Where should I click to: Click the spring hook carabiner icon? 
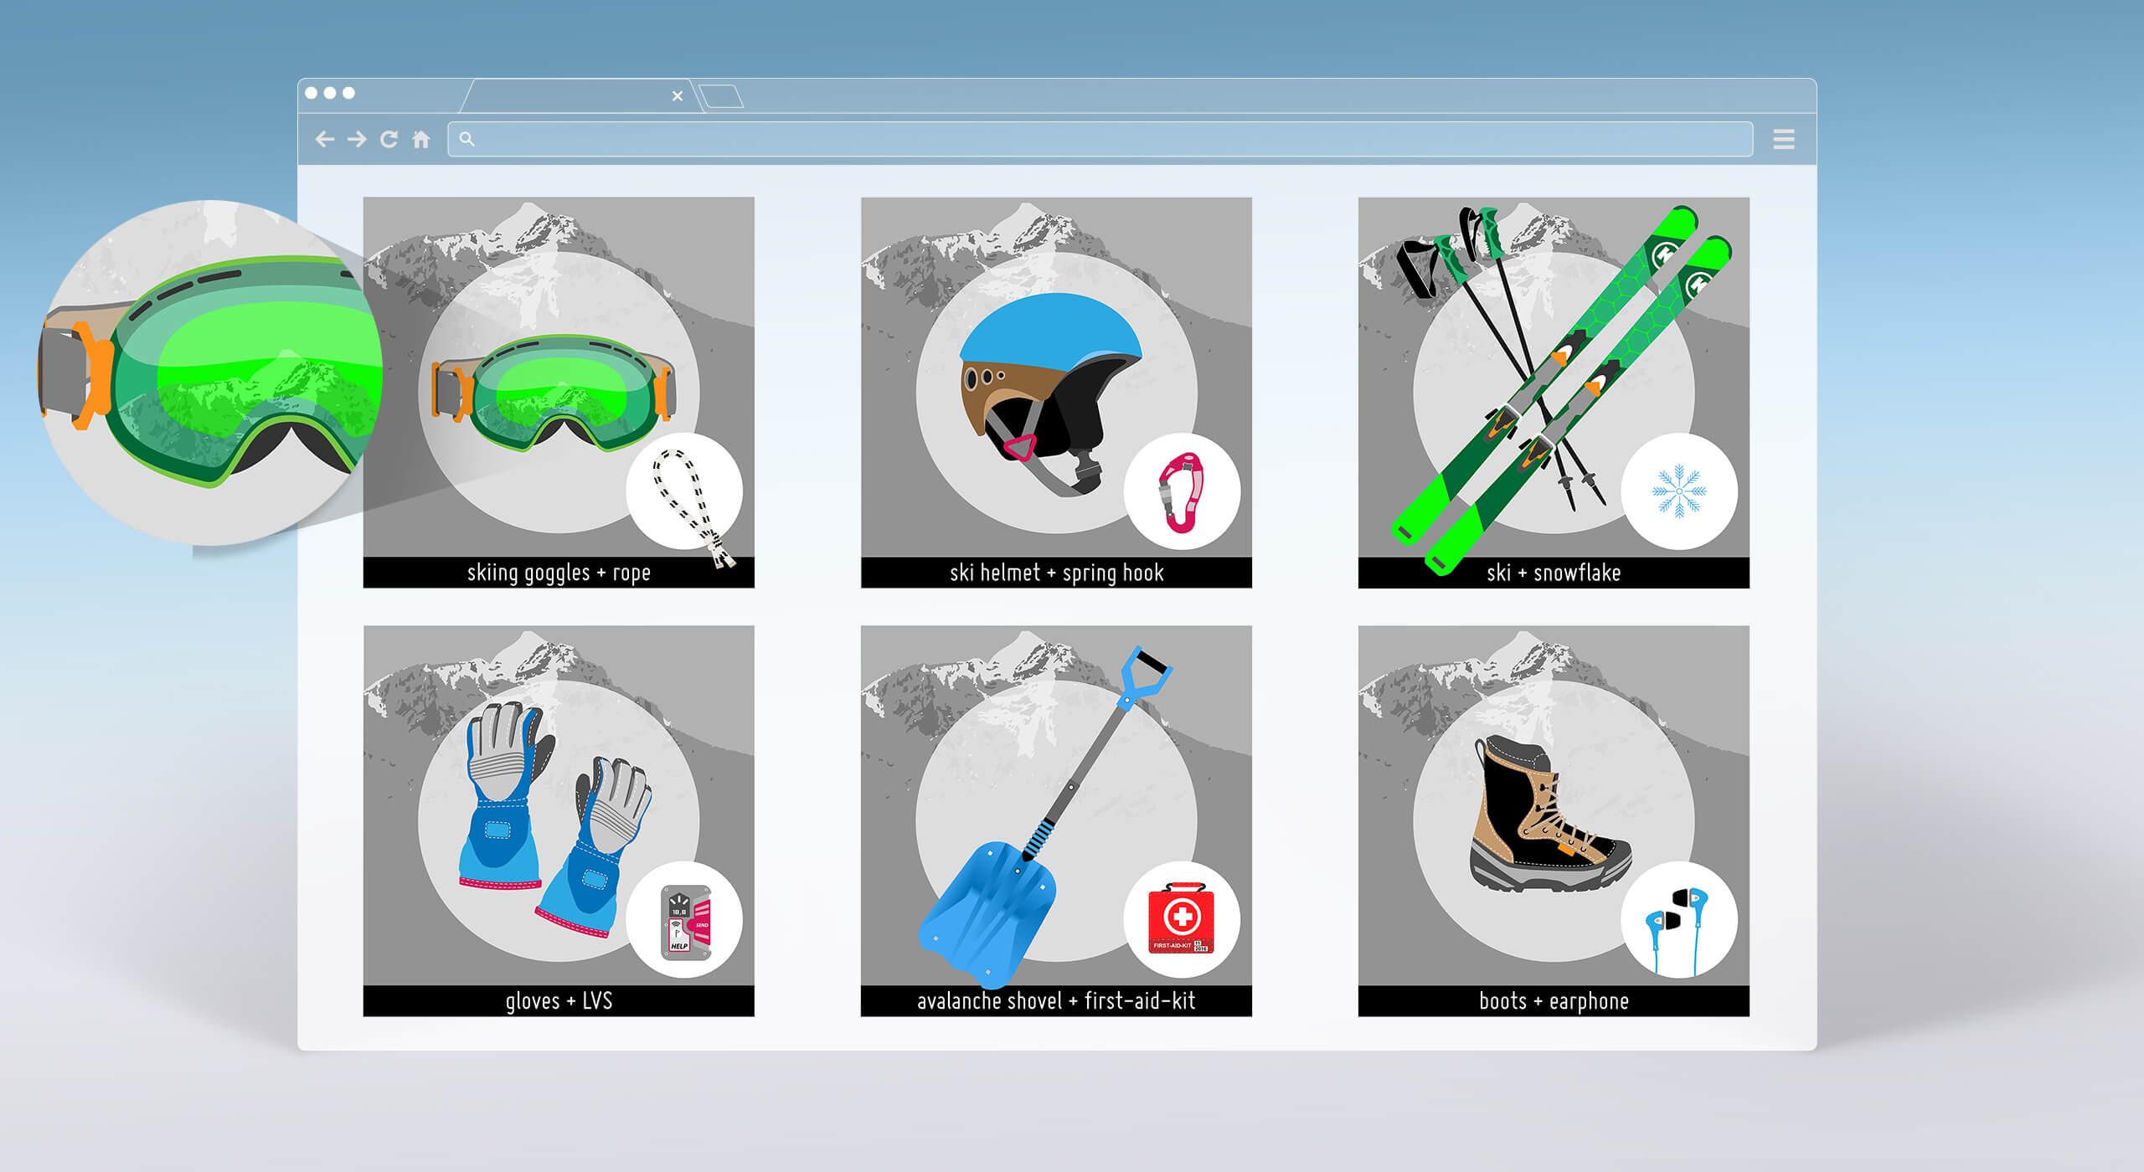tap(1182, 491)
